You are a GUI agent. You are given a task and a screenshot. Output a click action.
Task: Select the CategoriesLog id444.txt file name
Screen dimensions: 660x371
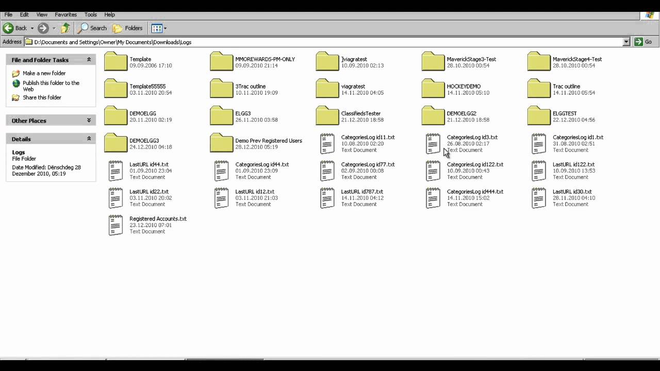click(x=475, y=192)
